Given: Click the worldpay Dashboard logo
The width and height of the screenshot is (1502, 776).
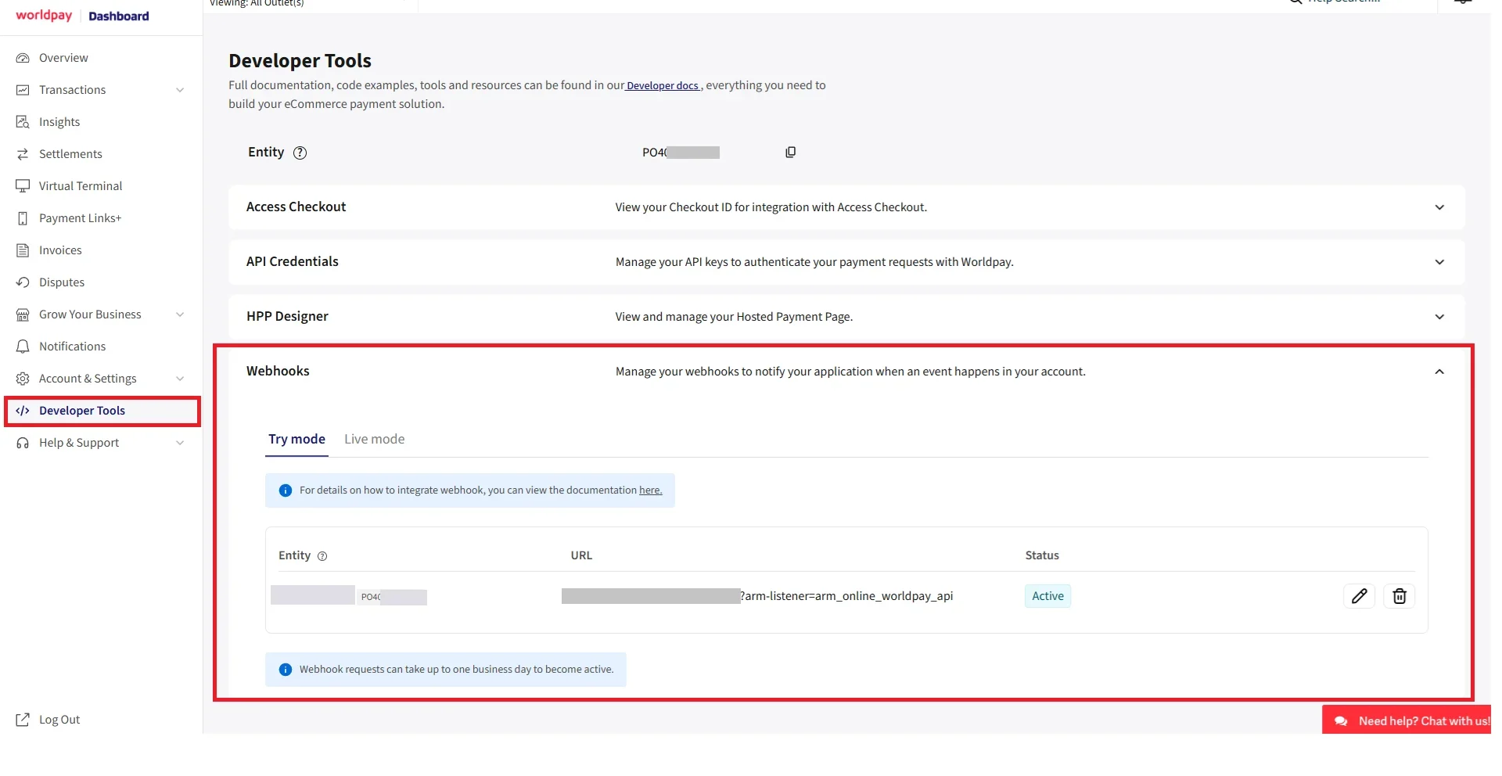Looking at the screenshot, I should [82, 16].
